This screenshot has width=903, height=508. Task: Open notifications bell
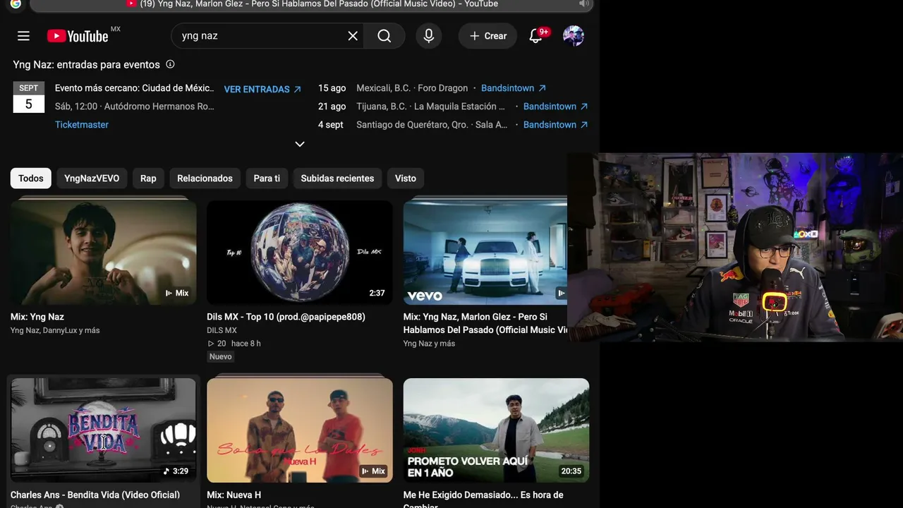tap(536, 36)
